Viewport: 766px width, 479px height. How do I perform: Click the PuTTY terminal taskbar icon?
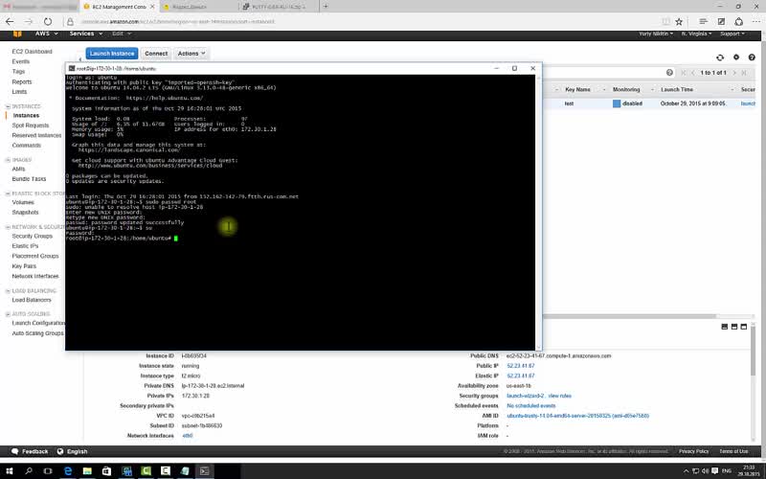pyautogui.click(x=204, y=471)
